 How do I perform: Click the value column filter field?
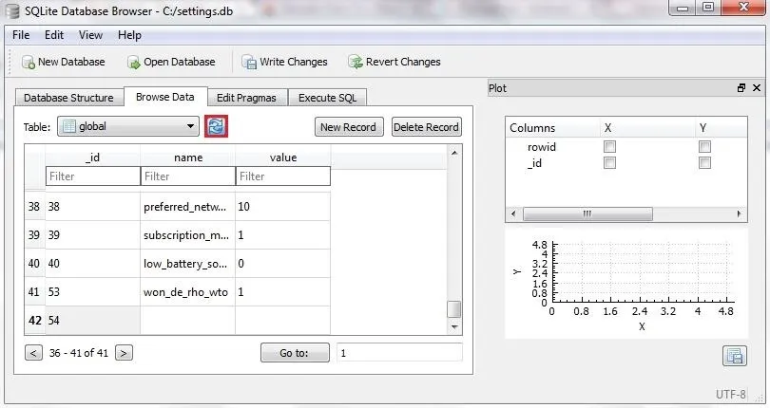click(x=283, y=176)
